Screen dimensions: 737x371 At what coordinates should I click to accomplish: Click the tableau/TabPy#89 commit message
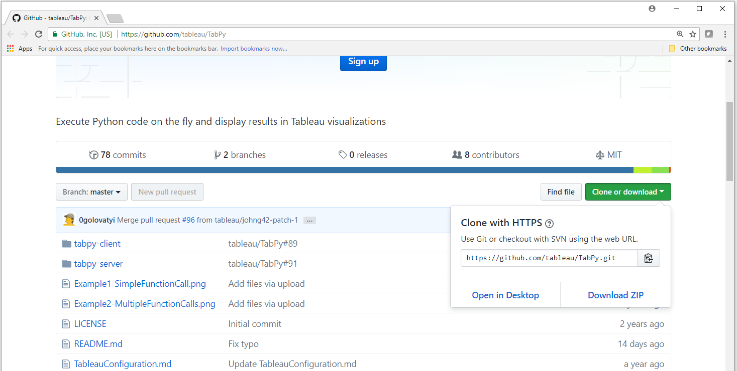tap(263, 244)
